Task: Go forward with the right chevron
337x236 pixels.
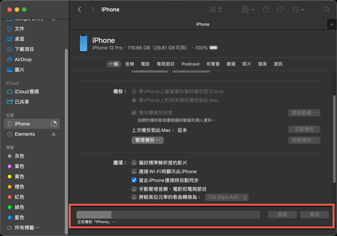Action: (x=92, y=10)
